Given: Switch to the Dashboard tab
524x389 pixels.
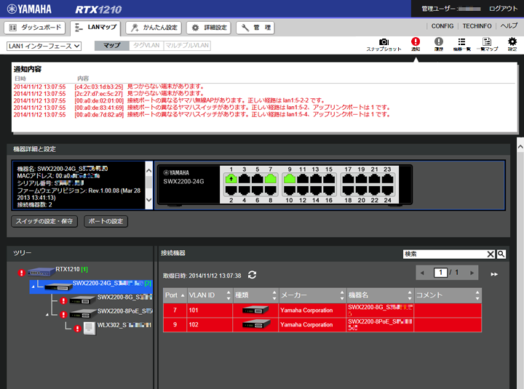Looking at the screenshot, I should (36, 28).
